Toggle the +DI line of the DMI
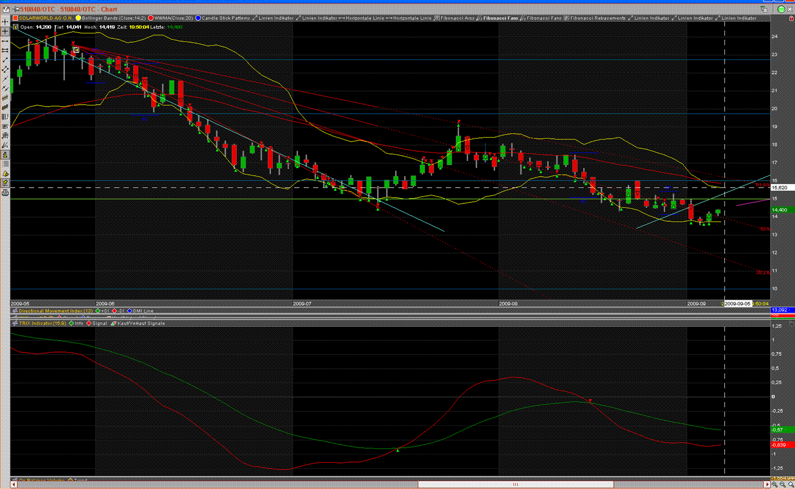This screenshot has height=489, width=795. [102, 311]
